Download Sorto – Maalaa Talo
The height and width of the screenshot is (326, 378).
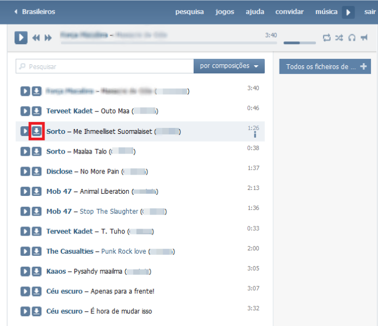pos(36,151)
